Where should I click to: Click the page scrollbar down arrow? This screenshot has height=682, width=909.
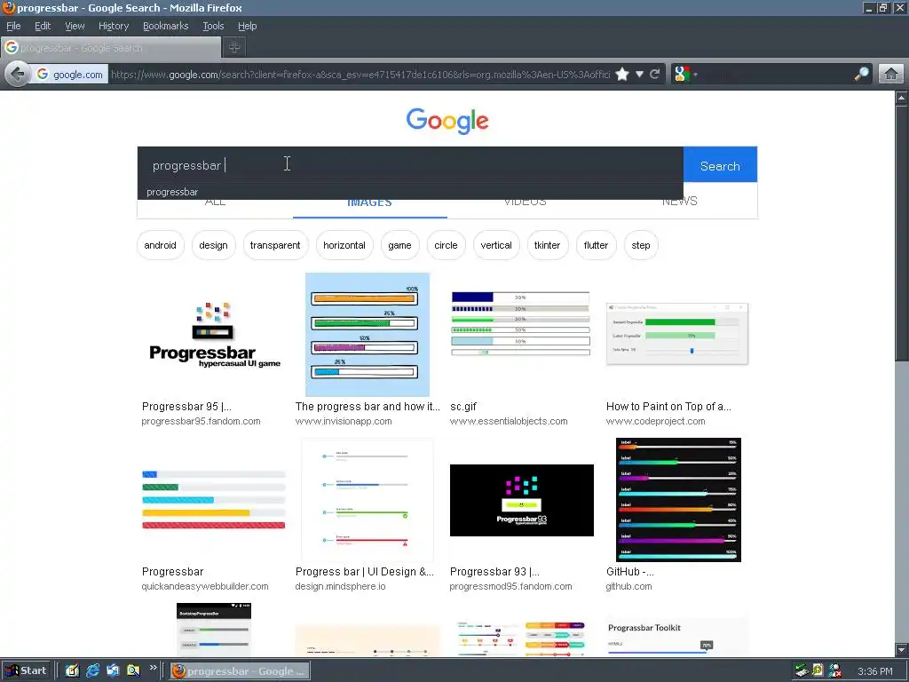(902, 649)
